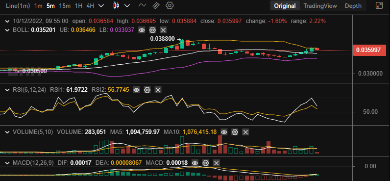This screenshot has width=390, height=181.
Task: Switch to the Original chart tab
Action: pos(285,6)
